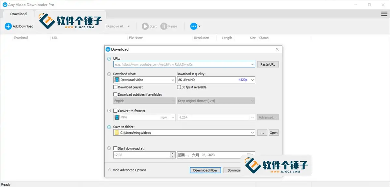The image size is (390, 187).
Task: Enable the Download playlist checkbox
Action: coord(115,87)
